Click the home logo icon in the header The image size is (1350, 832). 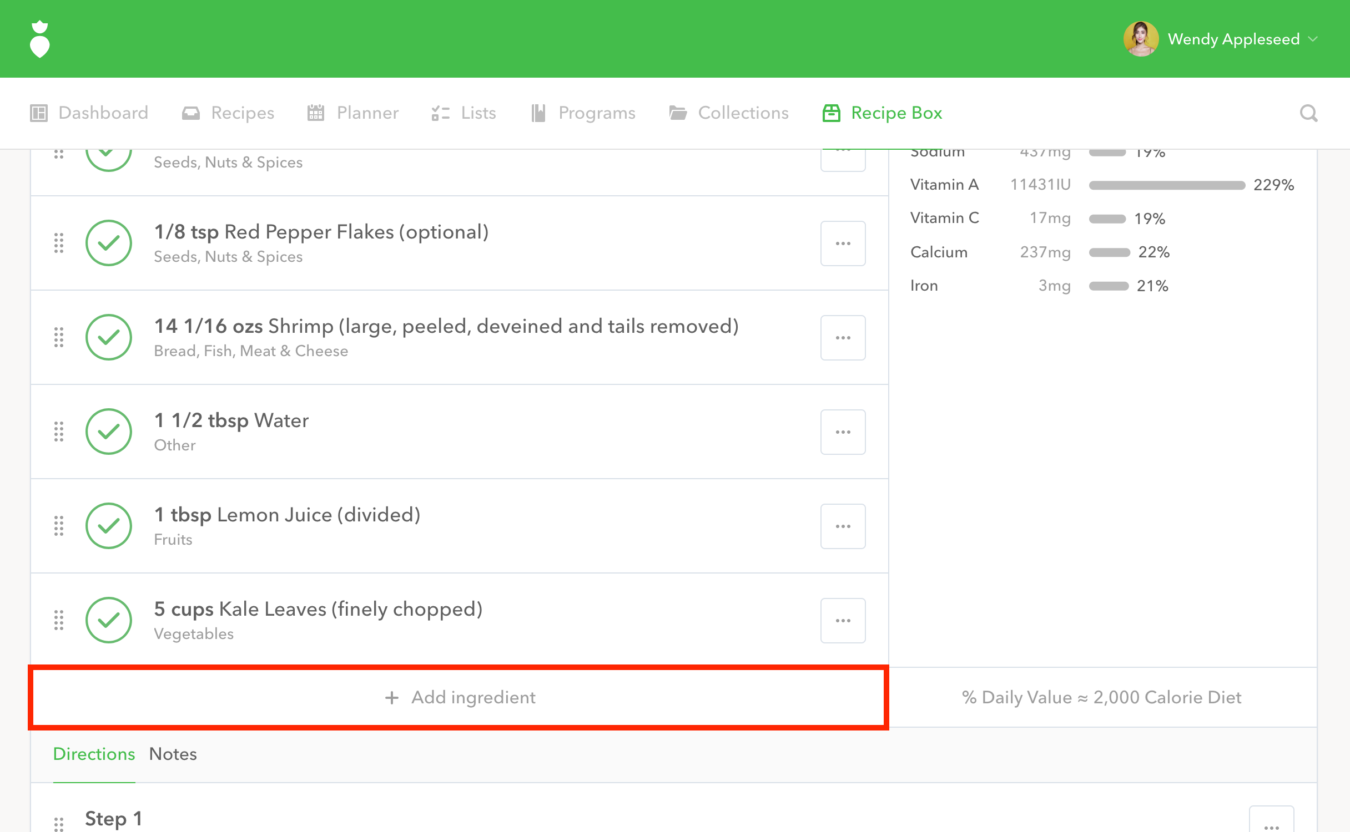tap(39, 39)
